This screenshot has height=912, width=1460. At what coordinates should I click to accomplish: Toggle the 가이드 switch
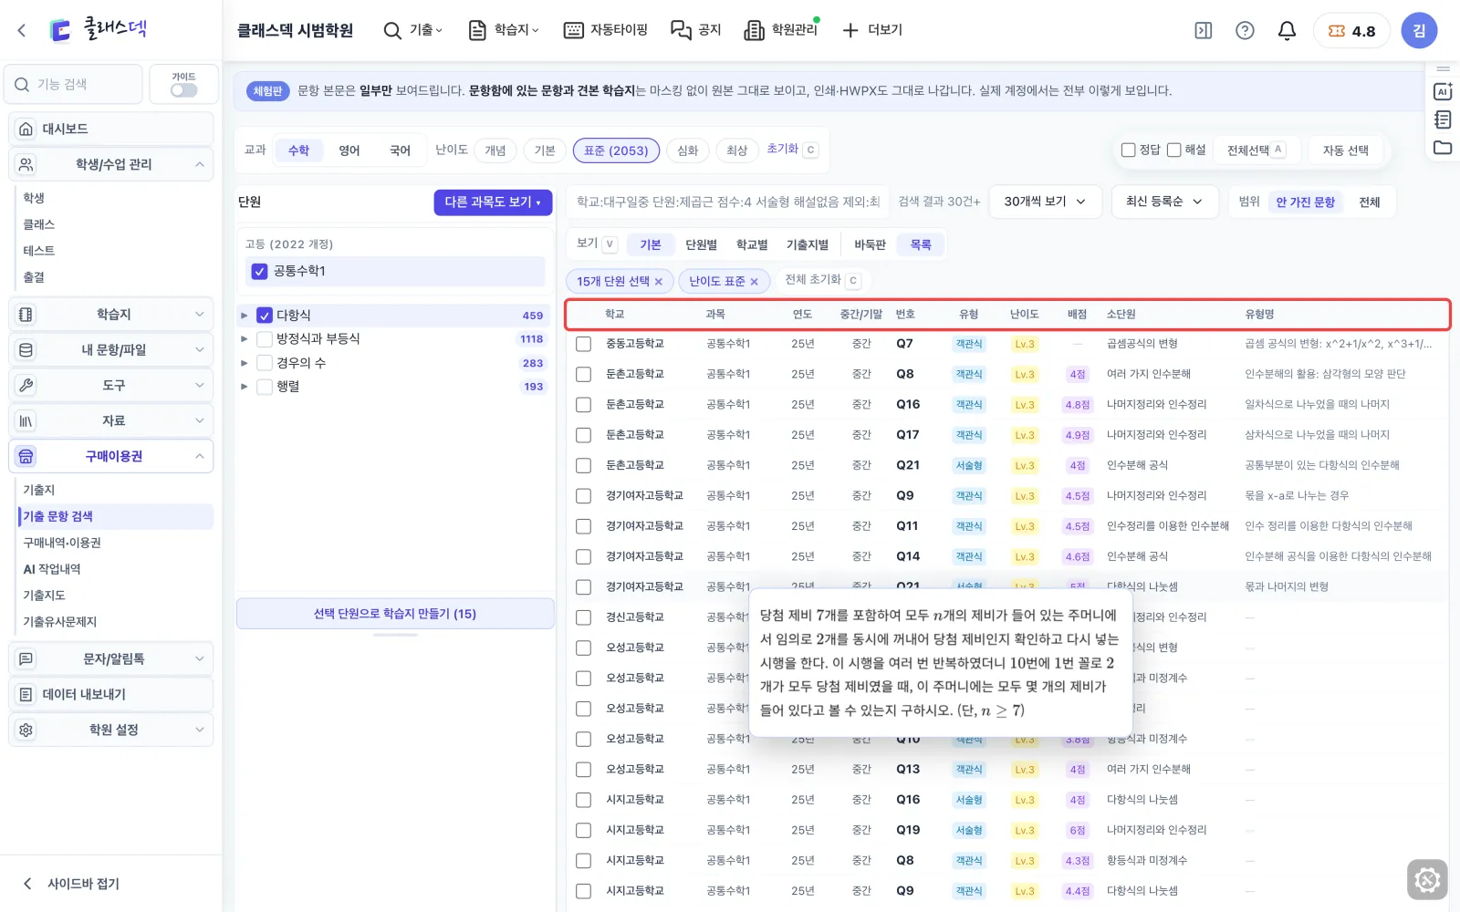[x=183, y=89]
